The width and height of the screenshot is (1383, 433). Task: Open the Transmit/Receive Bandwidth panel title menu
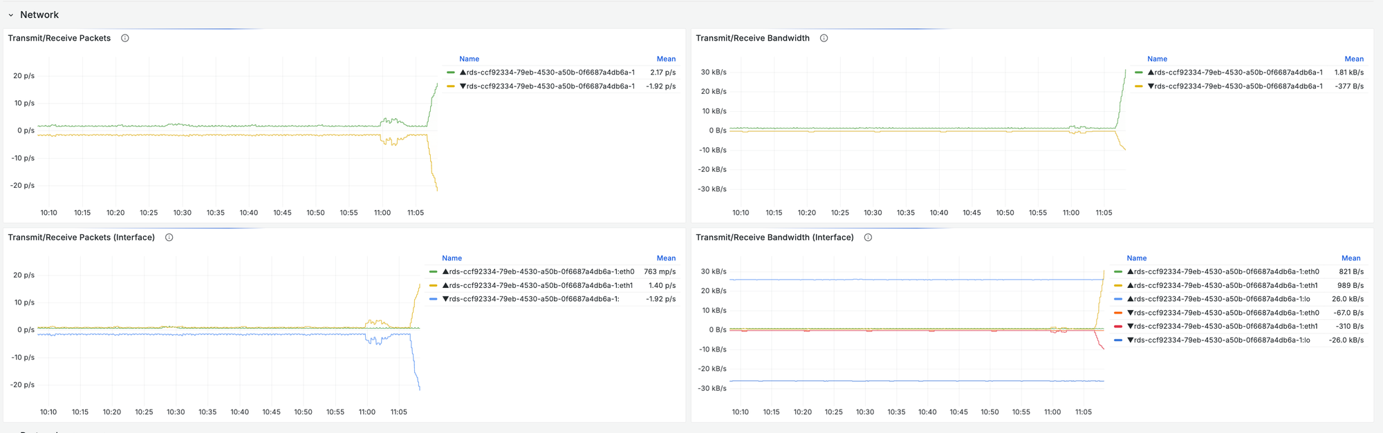752,38
